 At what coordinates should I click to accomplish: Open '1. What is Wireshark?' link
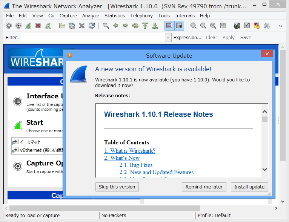[130, 151]
